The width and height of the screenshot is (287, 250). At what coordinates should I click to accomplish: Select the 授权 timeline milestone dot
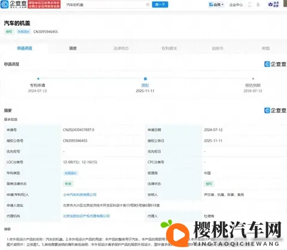[x=145, y=79]
